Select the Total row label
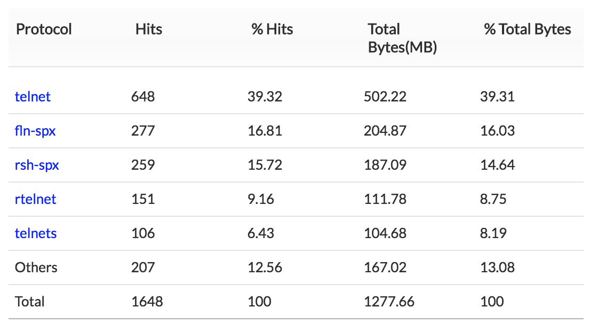The height and width of the screenshot is (331, 590). pos(30,302)
